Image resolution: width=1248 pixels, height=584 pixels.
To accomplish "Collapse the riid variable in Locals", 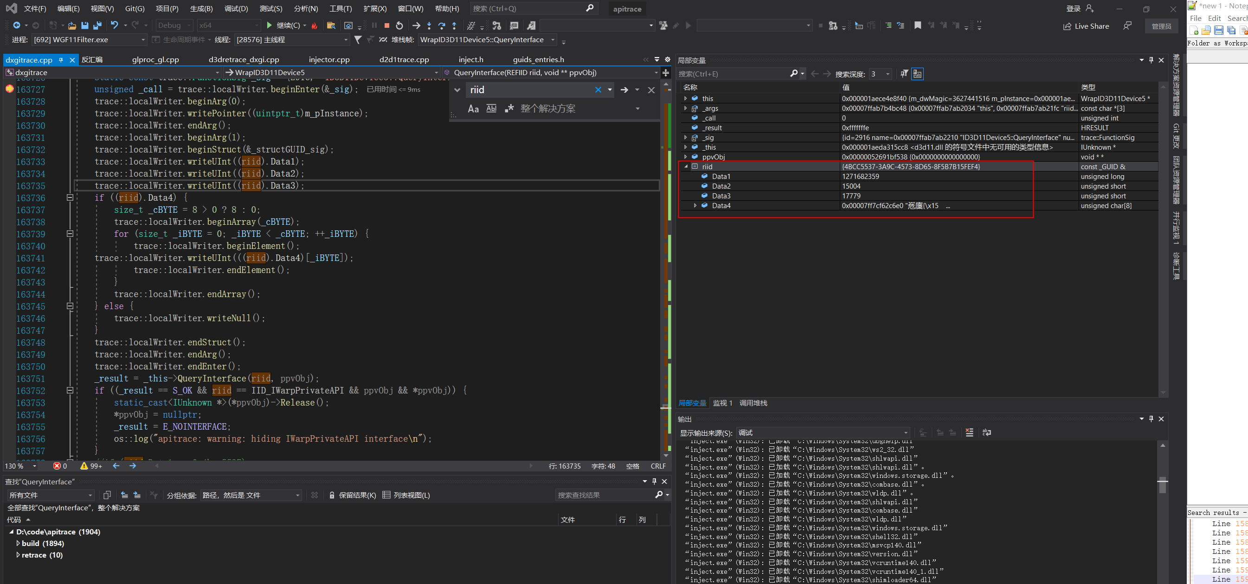I will tap(686, 166).
